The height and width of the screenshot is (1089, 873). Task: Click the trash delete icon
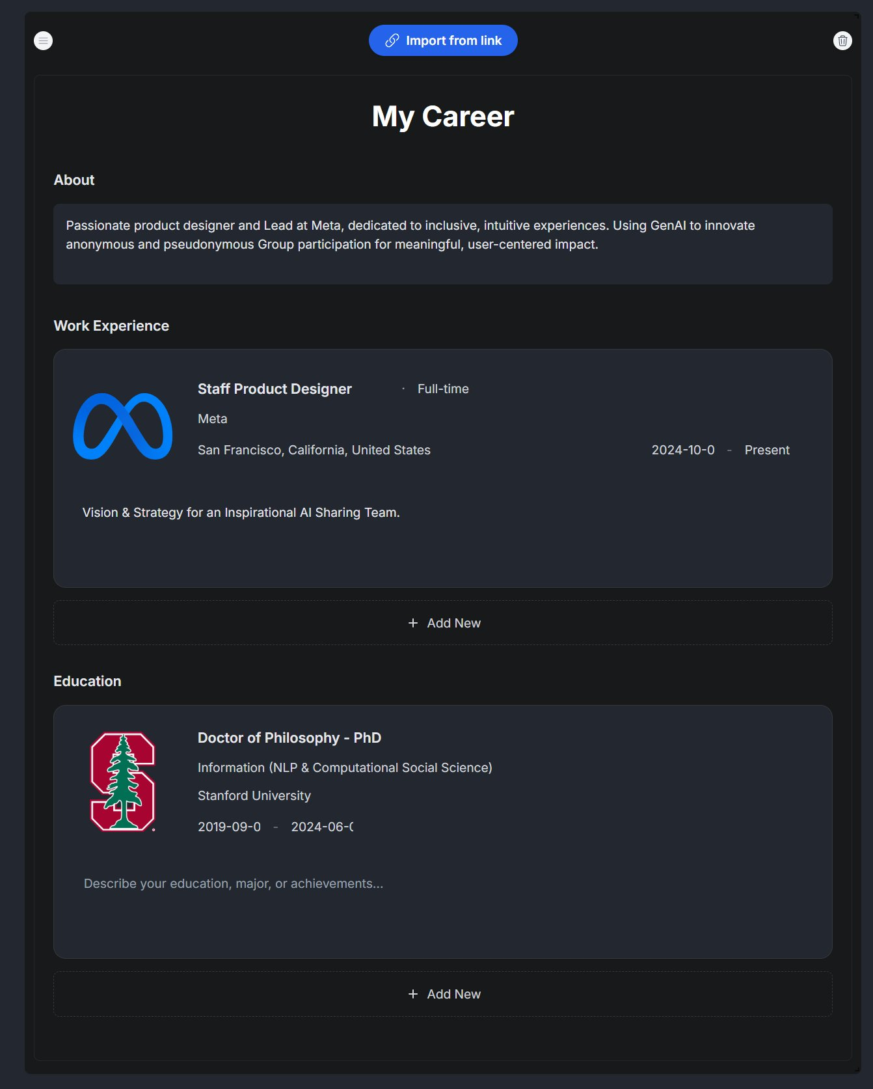tap(842, 40)
